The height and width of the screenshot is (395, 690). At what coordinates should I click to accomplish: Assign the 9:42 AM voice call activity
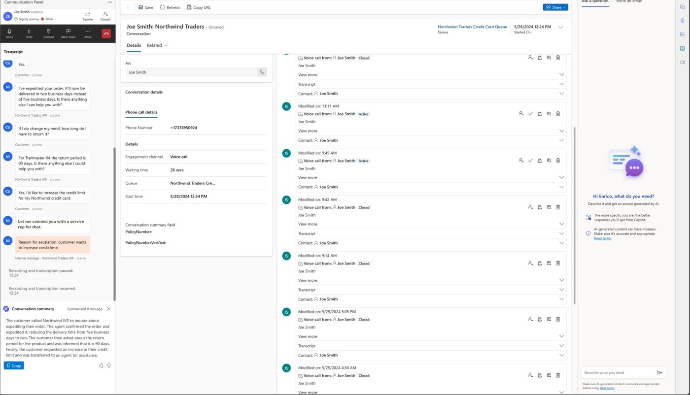[x=530, y=207]
